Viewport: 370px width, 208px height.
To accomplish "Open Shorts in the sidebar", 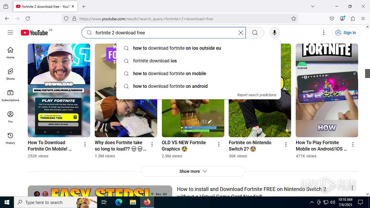I will pos(10,74).
